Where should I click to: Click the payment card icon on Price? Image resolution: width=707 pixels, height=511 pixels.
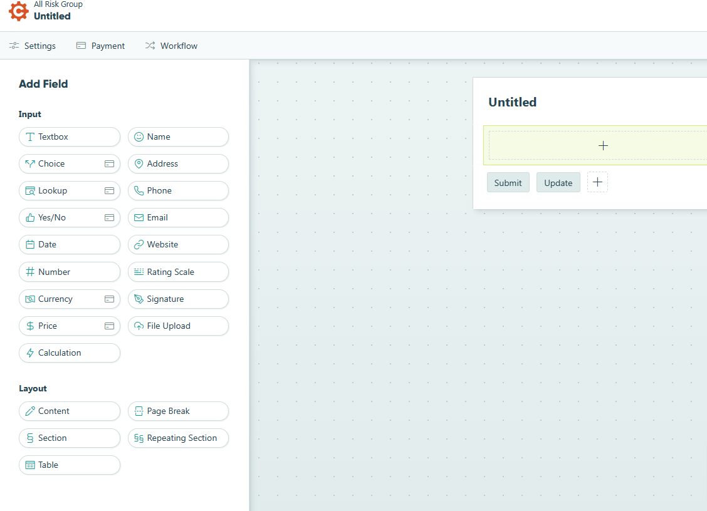pos(109,326)
